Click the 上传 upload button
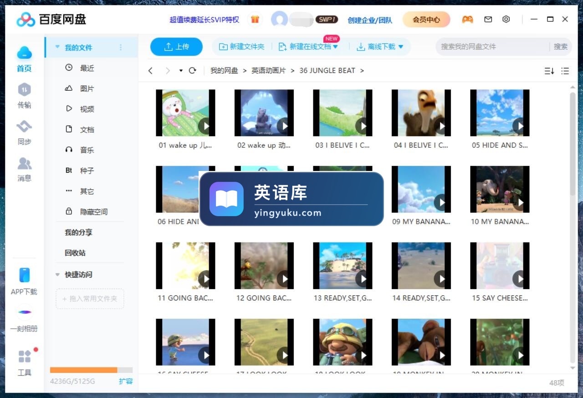This screenshot has width=583, height=398. (176, 47)
